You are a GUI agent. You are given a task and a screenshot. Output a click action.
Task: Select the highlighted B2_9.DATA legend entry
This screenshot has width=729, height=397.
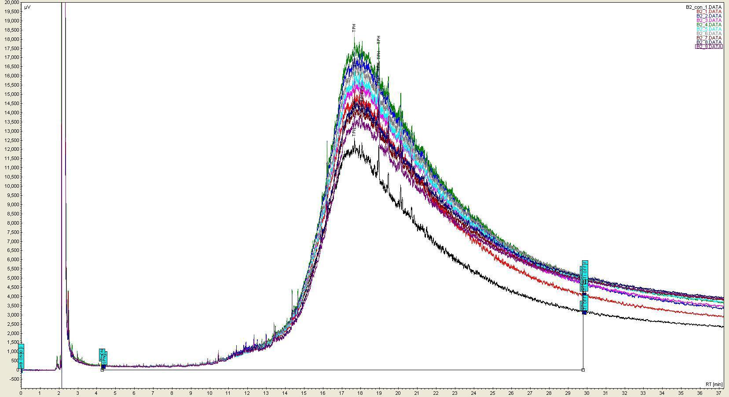[x=709, y=47]
